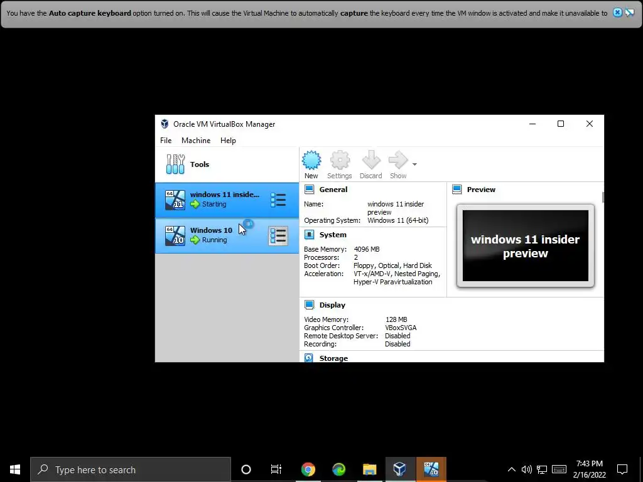Viewport: 643px width, 482px height.
Task: Select the Tools item in sidebar
Action: pyautogui.click(x=227, y=164)
